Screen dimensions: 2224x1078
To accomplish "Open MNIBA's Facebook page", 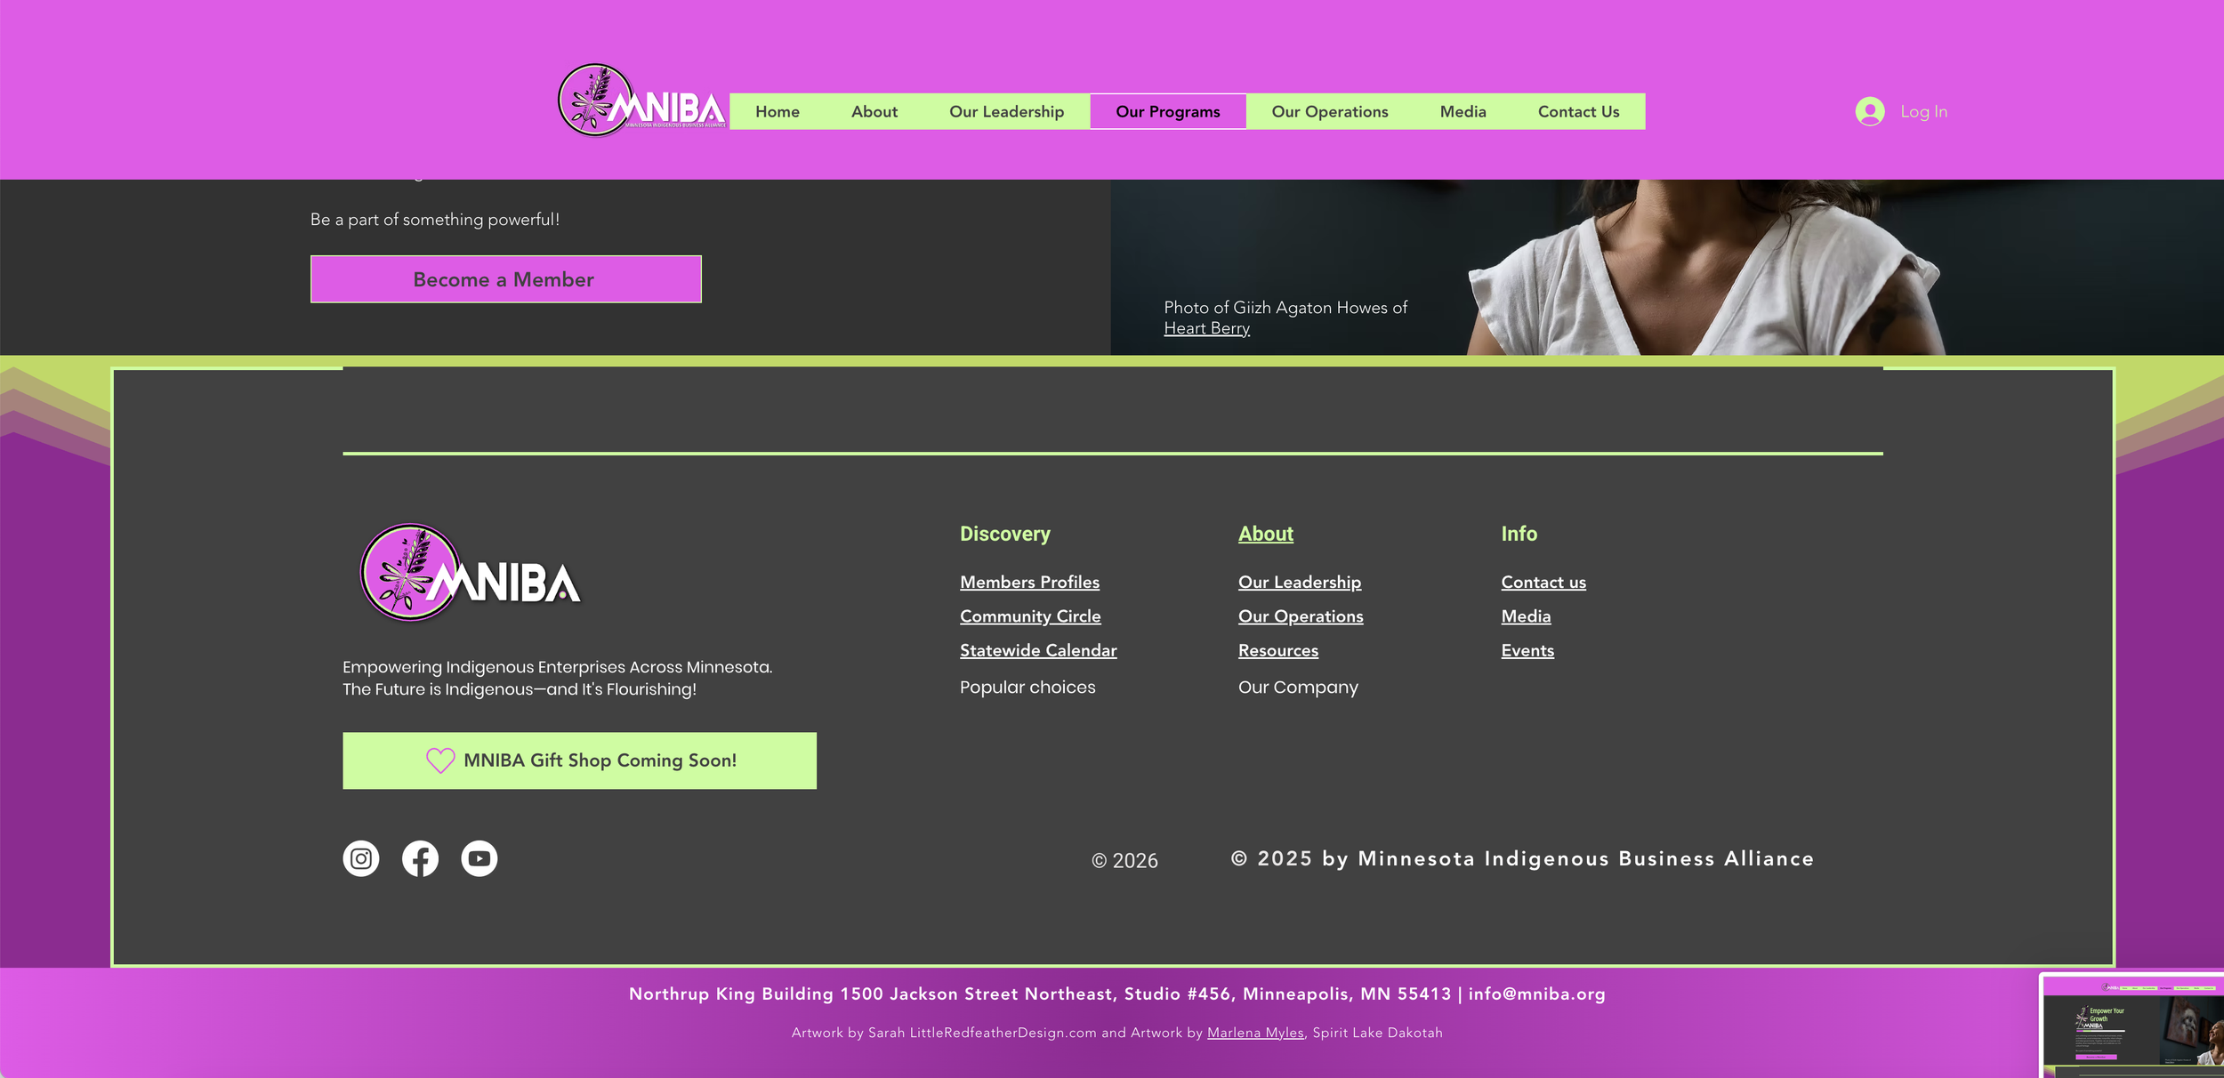I will [420, 858].
